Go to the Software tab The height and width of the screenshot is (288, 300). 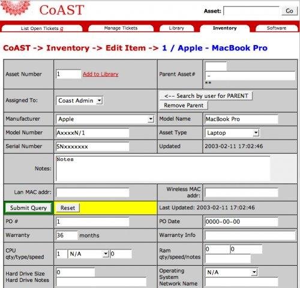pos(277,28)
